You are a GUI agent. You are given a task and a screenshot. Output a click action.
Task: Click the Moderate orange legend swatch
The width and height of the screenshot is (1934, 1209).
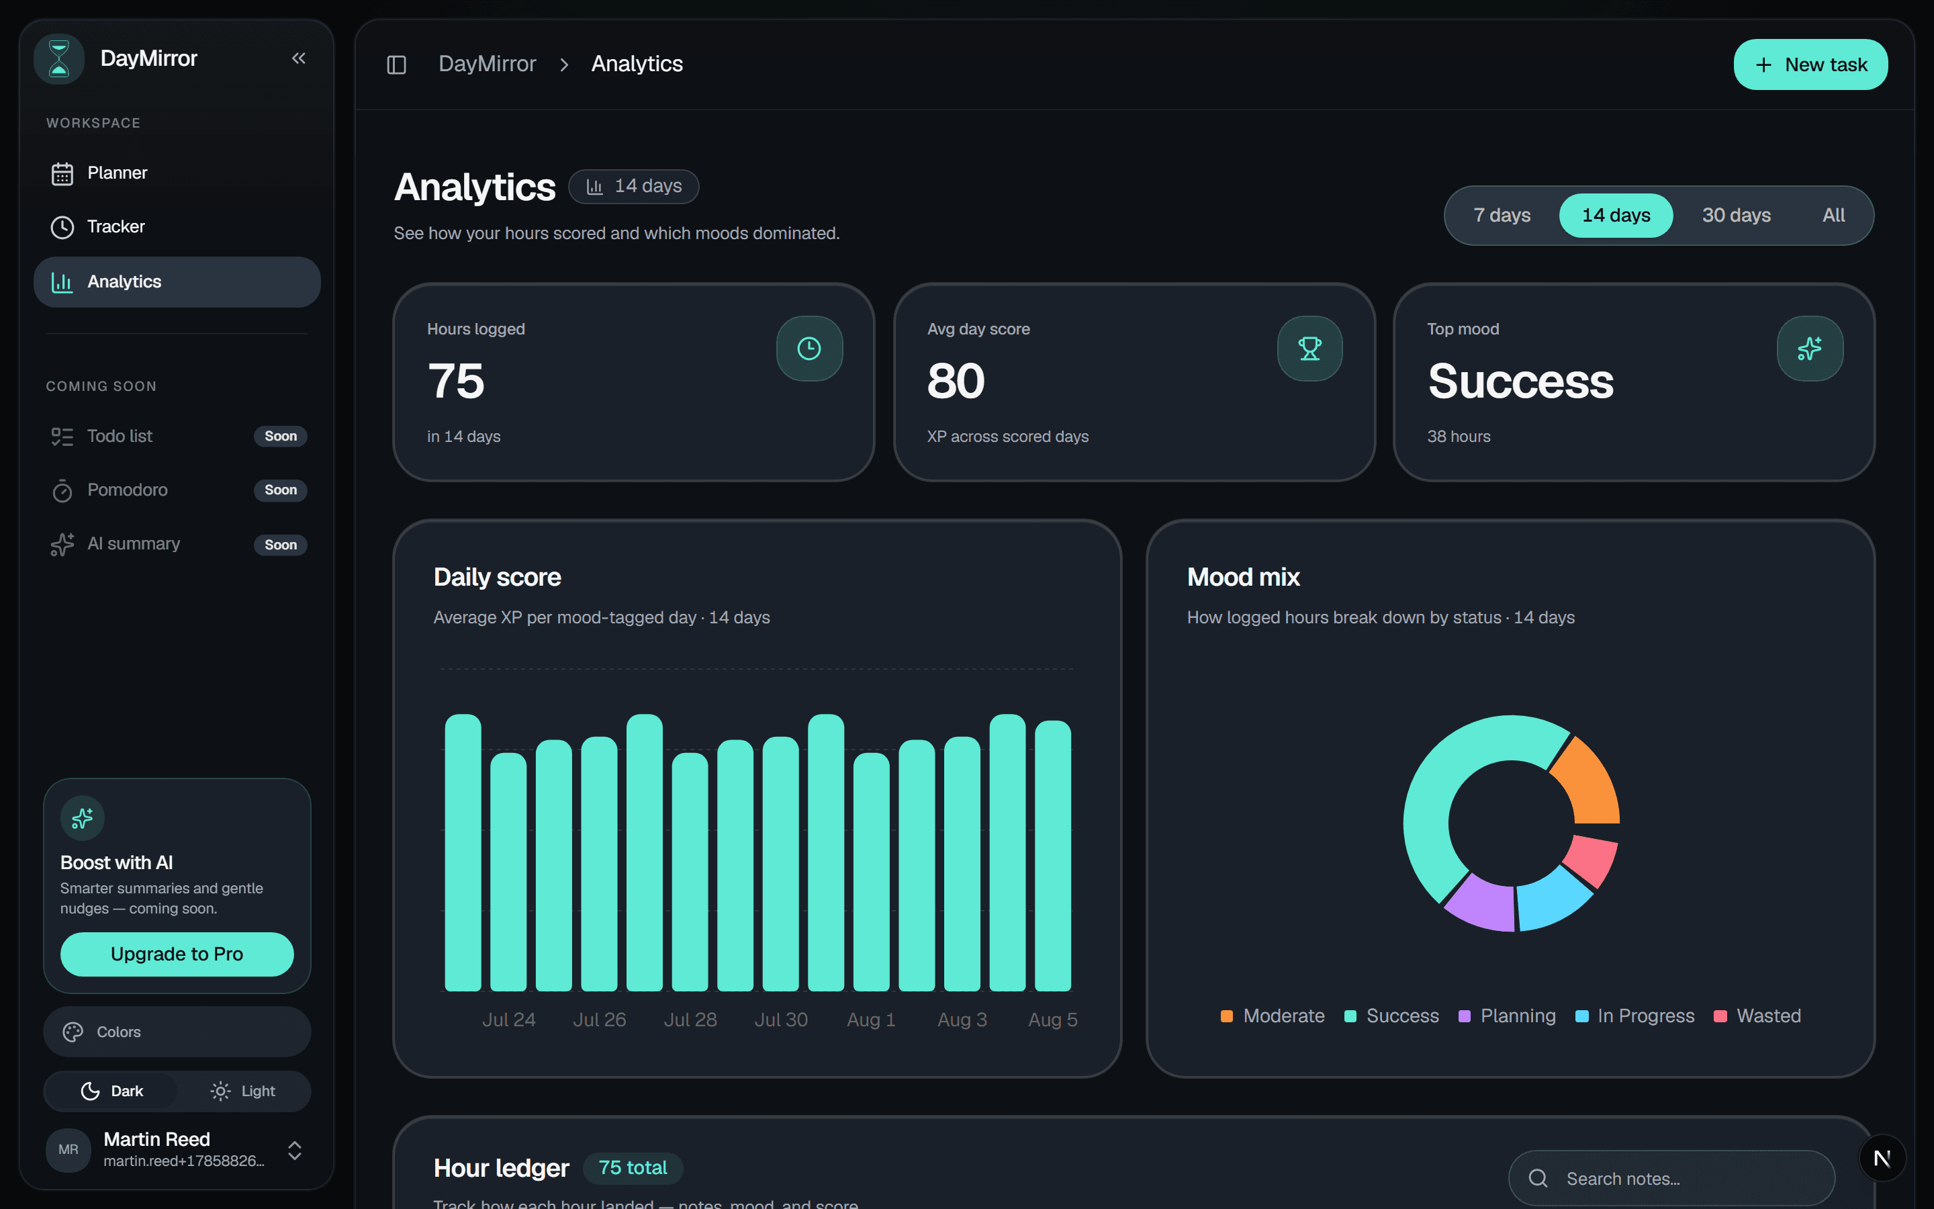1227,1016
